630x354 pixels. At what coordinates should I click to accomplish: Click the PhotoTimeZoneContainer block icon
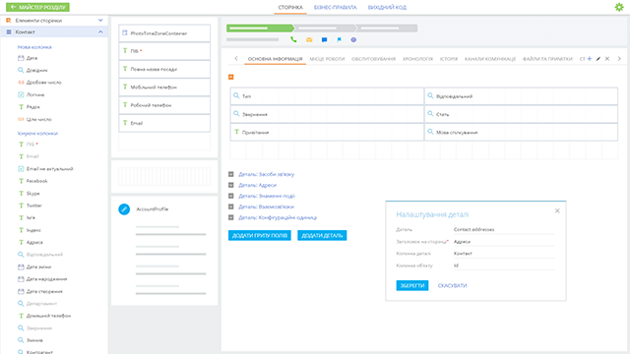pos(125,32)
